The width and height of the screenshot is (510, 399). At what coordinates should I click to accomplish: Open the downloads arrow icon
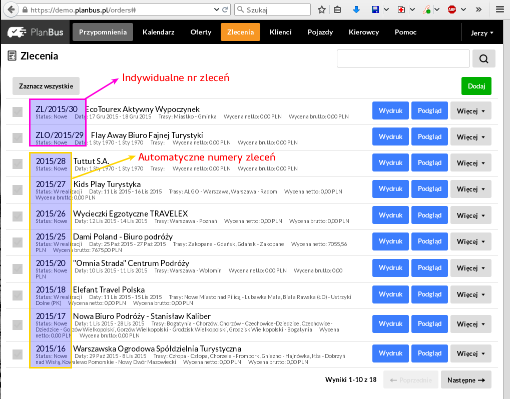[x=356, y=9]
